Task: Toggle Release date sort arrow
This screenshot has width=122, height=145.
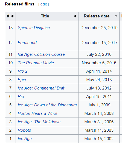Action: click(116, 16)
